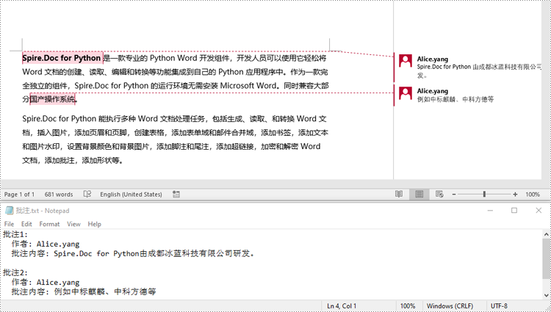The width and height of the screenshot is (551, 312).
Task: Click Notepad scrollbar up arrow
Action: [546, 234]
